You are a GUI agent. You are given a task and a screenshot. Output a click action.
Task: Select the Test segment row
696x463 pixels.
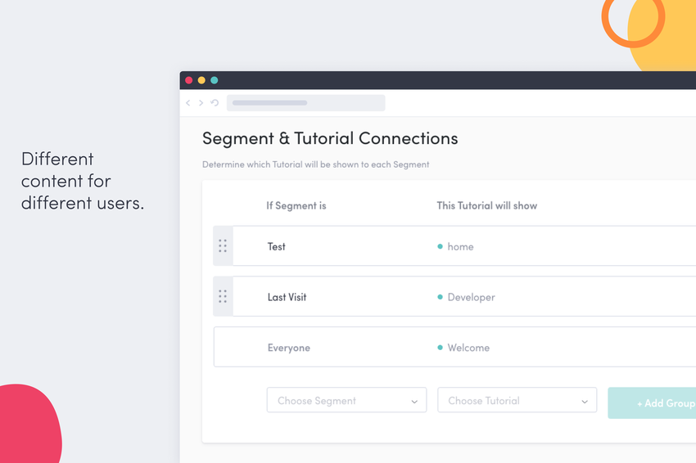[464, 246]
